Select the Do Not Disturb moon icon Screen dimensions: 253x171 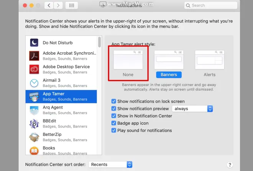click(34, 43)
